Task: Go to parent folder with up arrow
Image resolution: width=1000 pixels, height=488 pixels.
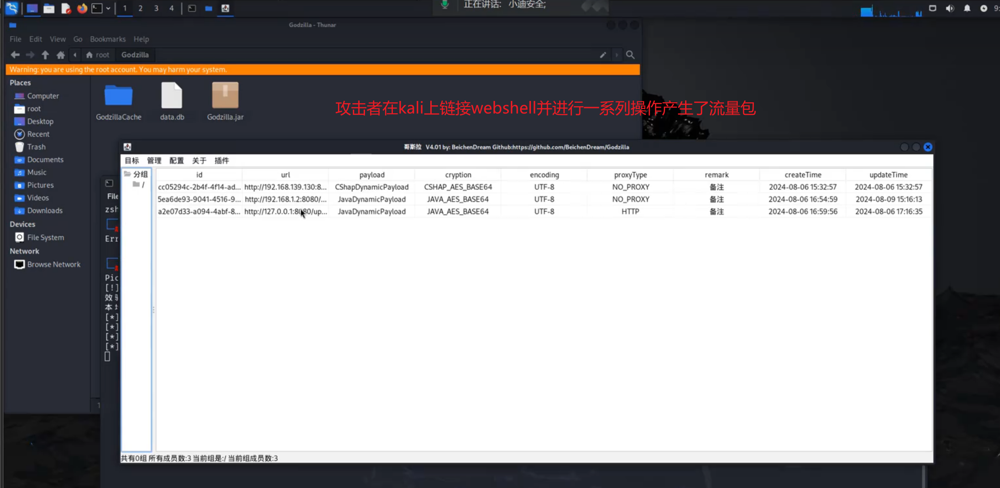Action: point(45,55)
